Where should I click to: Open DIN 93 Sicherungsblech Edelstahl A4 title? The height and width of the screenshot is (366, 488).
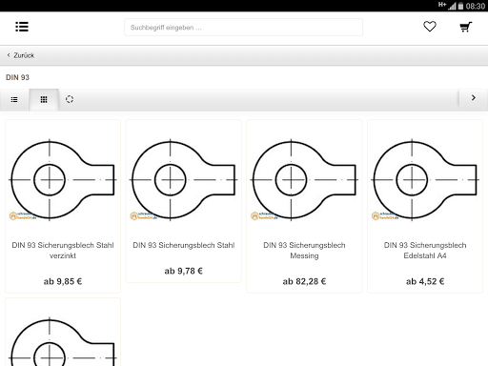click(x=425, y=251)
